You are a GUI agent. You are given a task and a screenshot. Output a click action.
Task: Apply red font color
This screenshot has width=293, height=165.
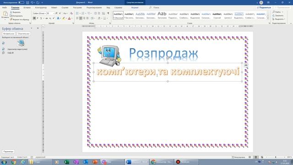coord(69,18)
